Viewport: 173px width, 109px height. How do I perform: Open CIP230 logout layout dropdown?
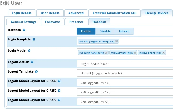pos(125,83)
